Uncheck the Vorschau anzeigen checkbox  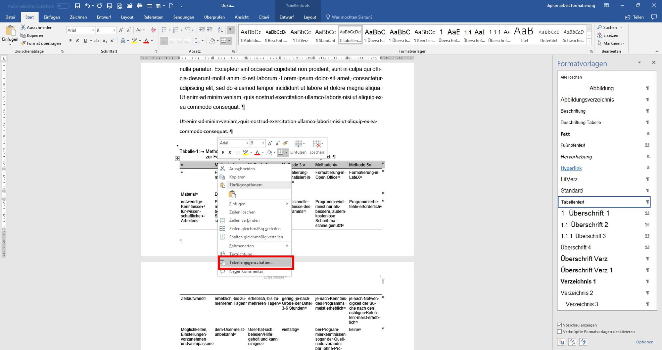(x=559, y=325)
